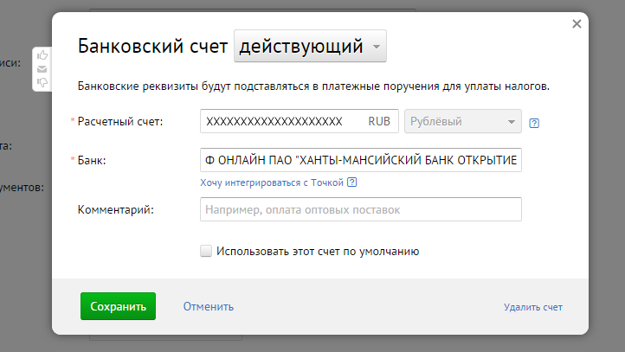The width and height of the screenshot is (625, 352).
Task: Close the bank account dialog with X
Action: 577,24
